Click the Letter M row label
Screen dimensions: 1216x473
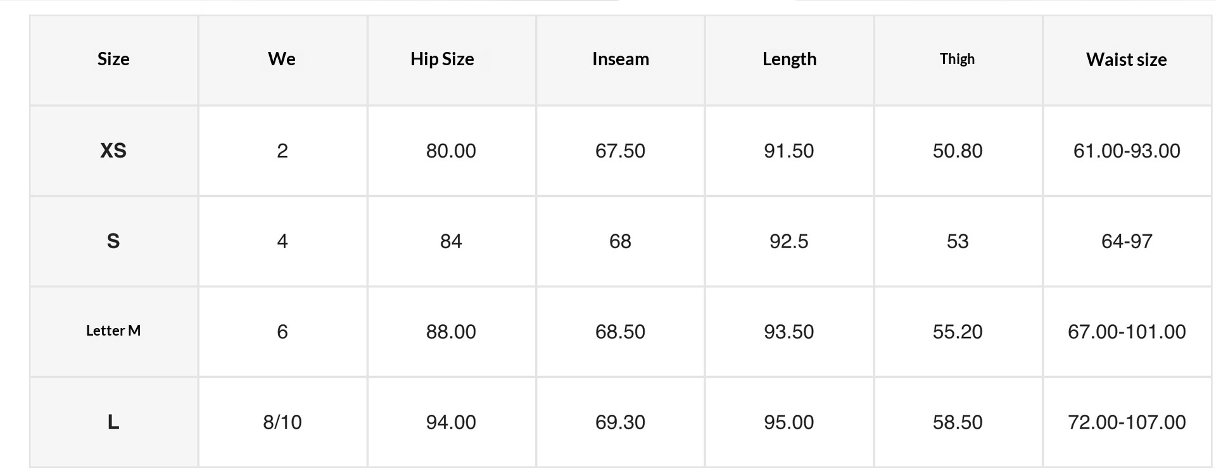(x=113, y=331)
